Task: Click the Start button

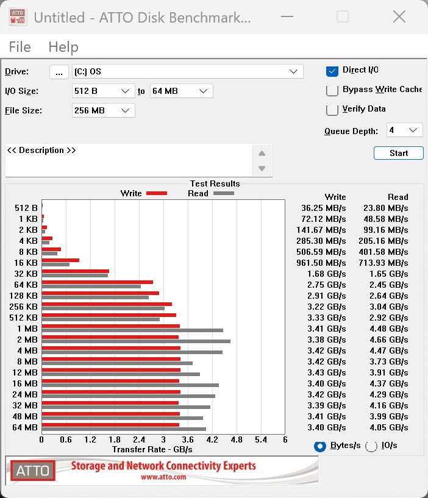Action: (399, 153)
